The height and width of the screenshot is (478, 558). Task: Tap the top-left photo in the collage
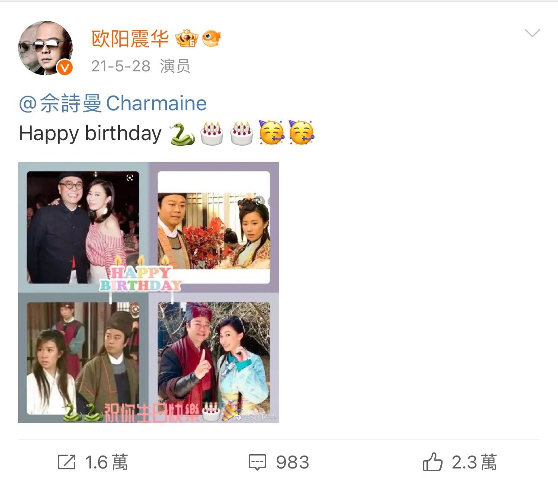(83, 228)
